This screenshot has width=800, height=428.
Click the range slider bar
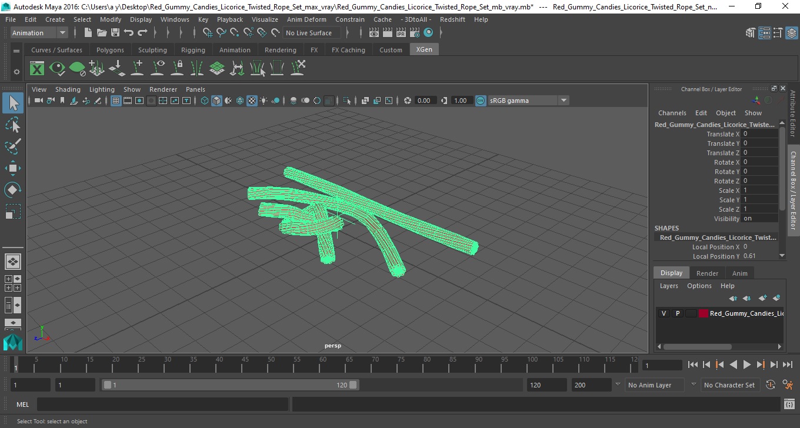(230, 385)
